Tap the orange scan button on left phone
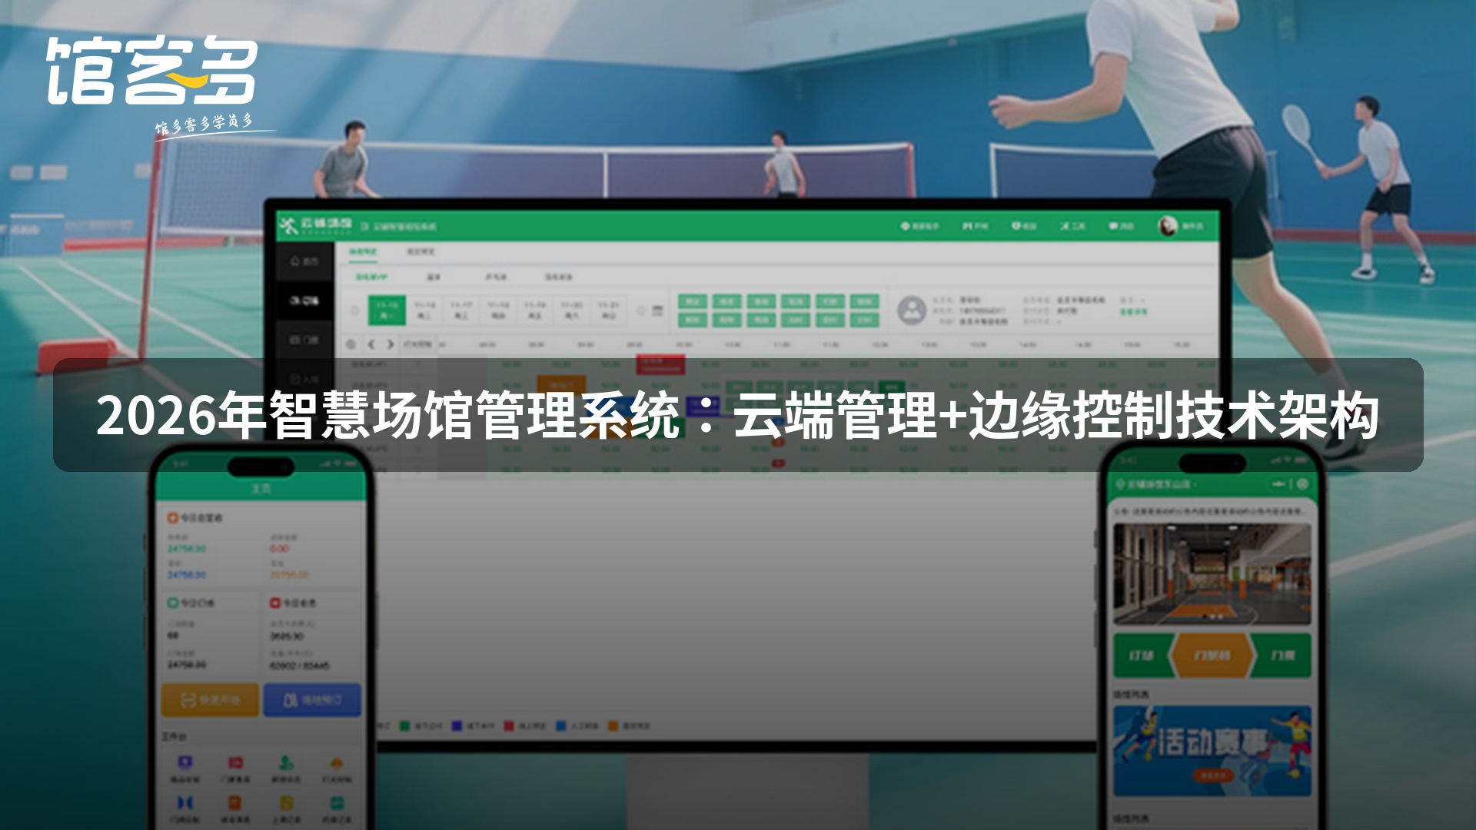The width and height of the screenshot is (1476, 830). click(210, 699)
